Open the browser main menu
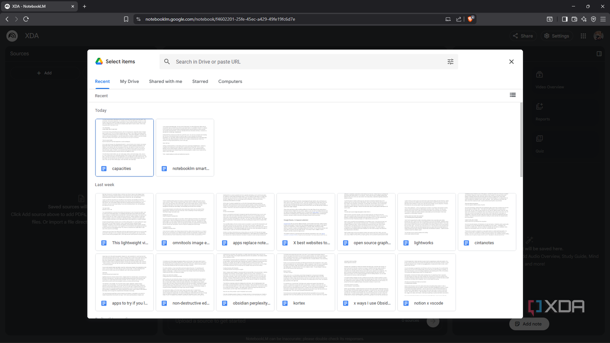The image size is (610, 343). pos(603,19)
